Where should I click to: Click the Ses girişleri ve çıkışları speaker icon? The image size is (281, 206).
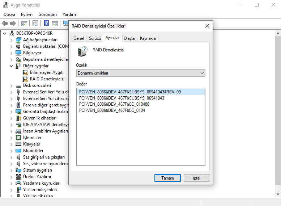(18, 157)
